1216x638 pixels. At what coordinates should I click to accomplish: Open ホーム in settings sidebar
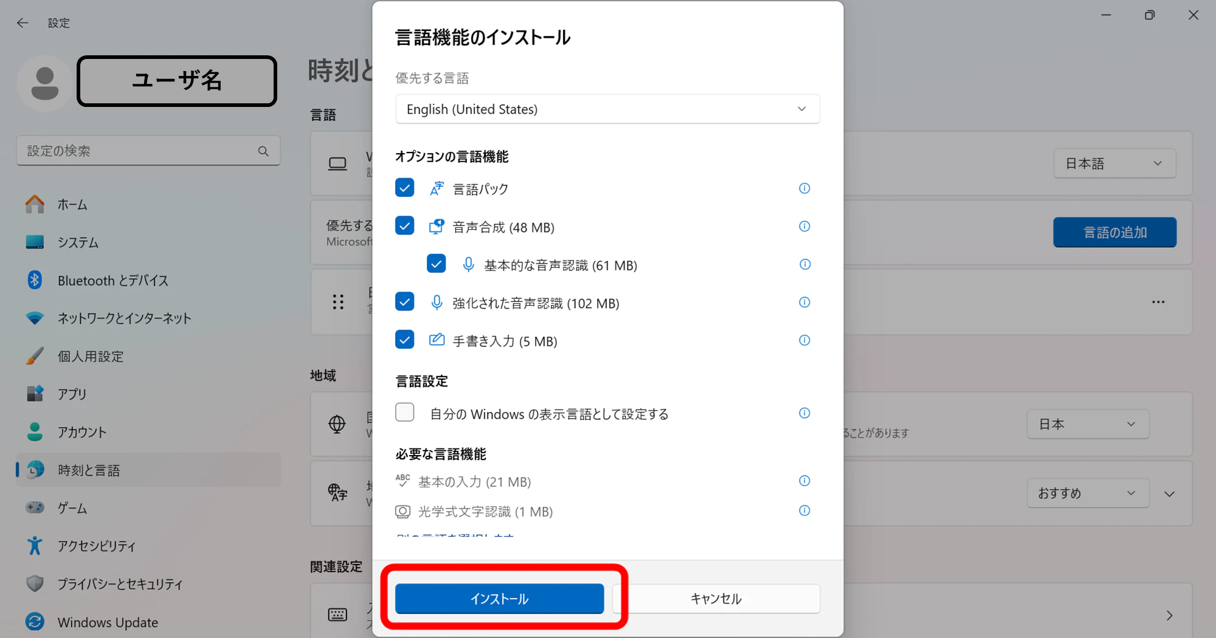(x=148, y=205)
